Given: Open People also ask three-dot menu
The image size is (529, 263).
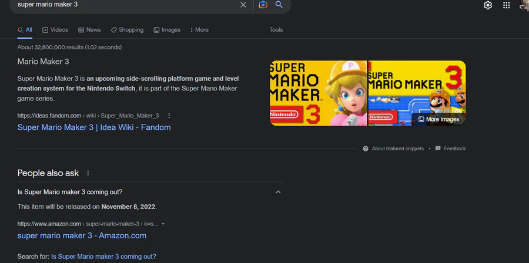Looking at the screenshot, I should point(88,173).
